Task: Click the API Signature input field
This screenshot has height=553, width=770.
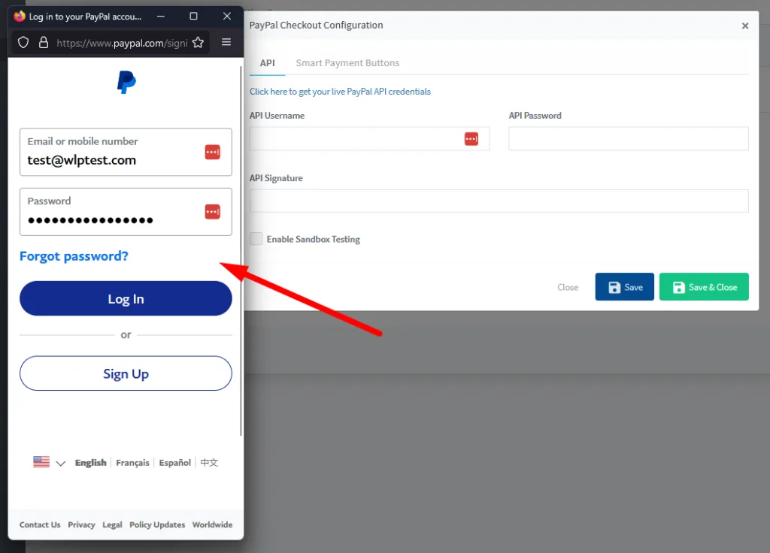Action: pyautogui.click(x=499, y=201)
